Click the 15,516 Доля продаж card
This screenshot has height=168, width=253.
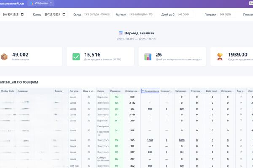(100, 56)
